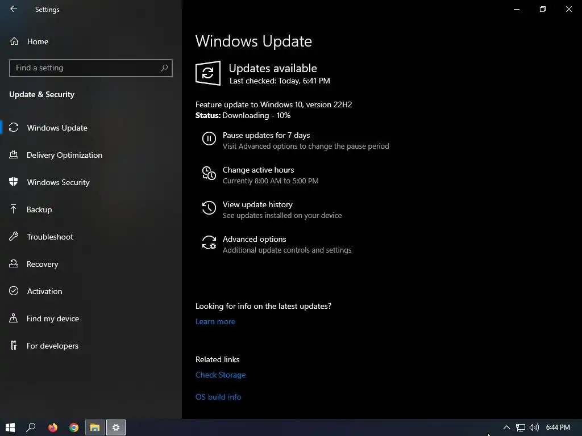Viewport: 582px width, 436px height.
Task: Click the Settings gear on the taskbar
Action: (x=116, y=427)
